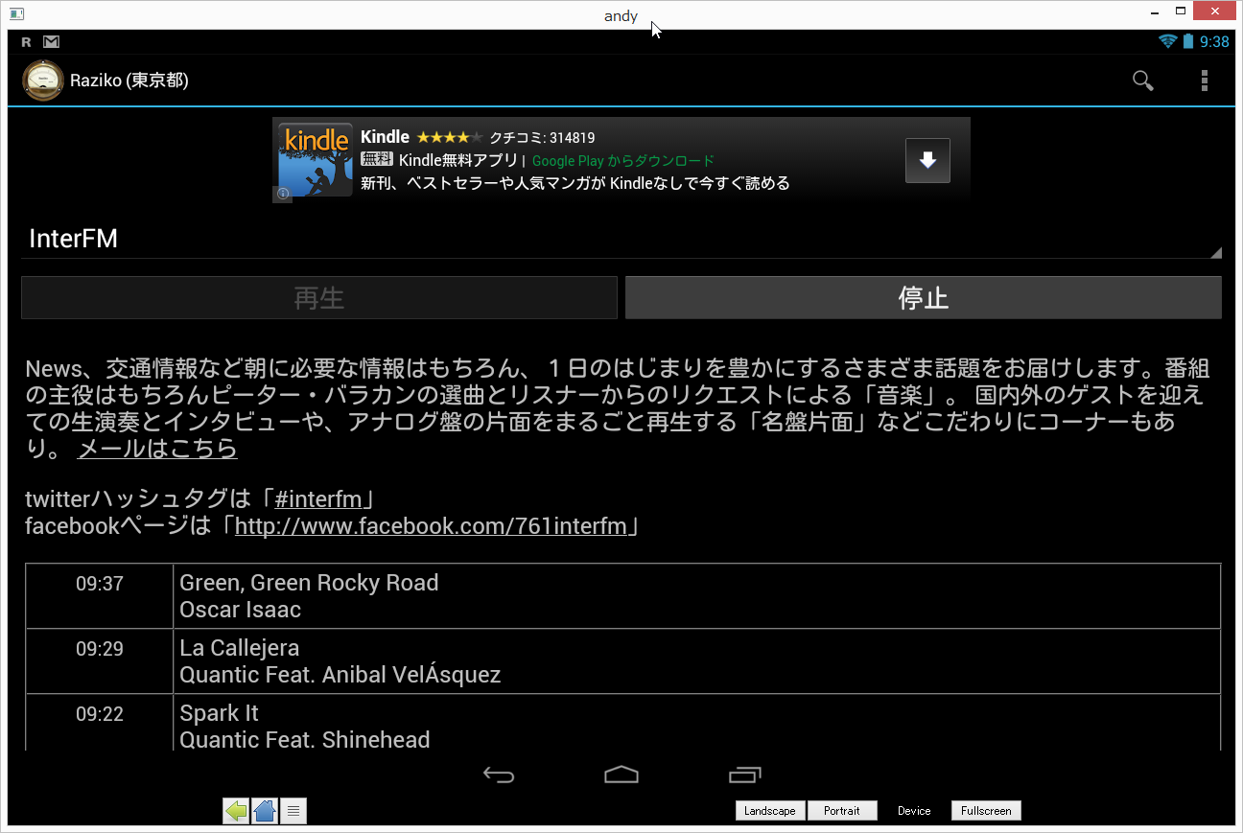The height and width of the screenshot is (833, 1243).
Task: Click the andy window system icon
Action: 15,14
